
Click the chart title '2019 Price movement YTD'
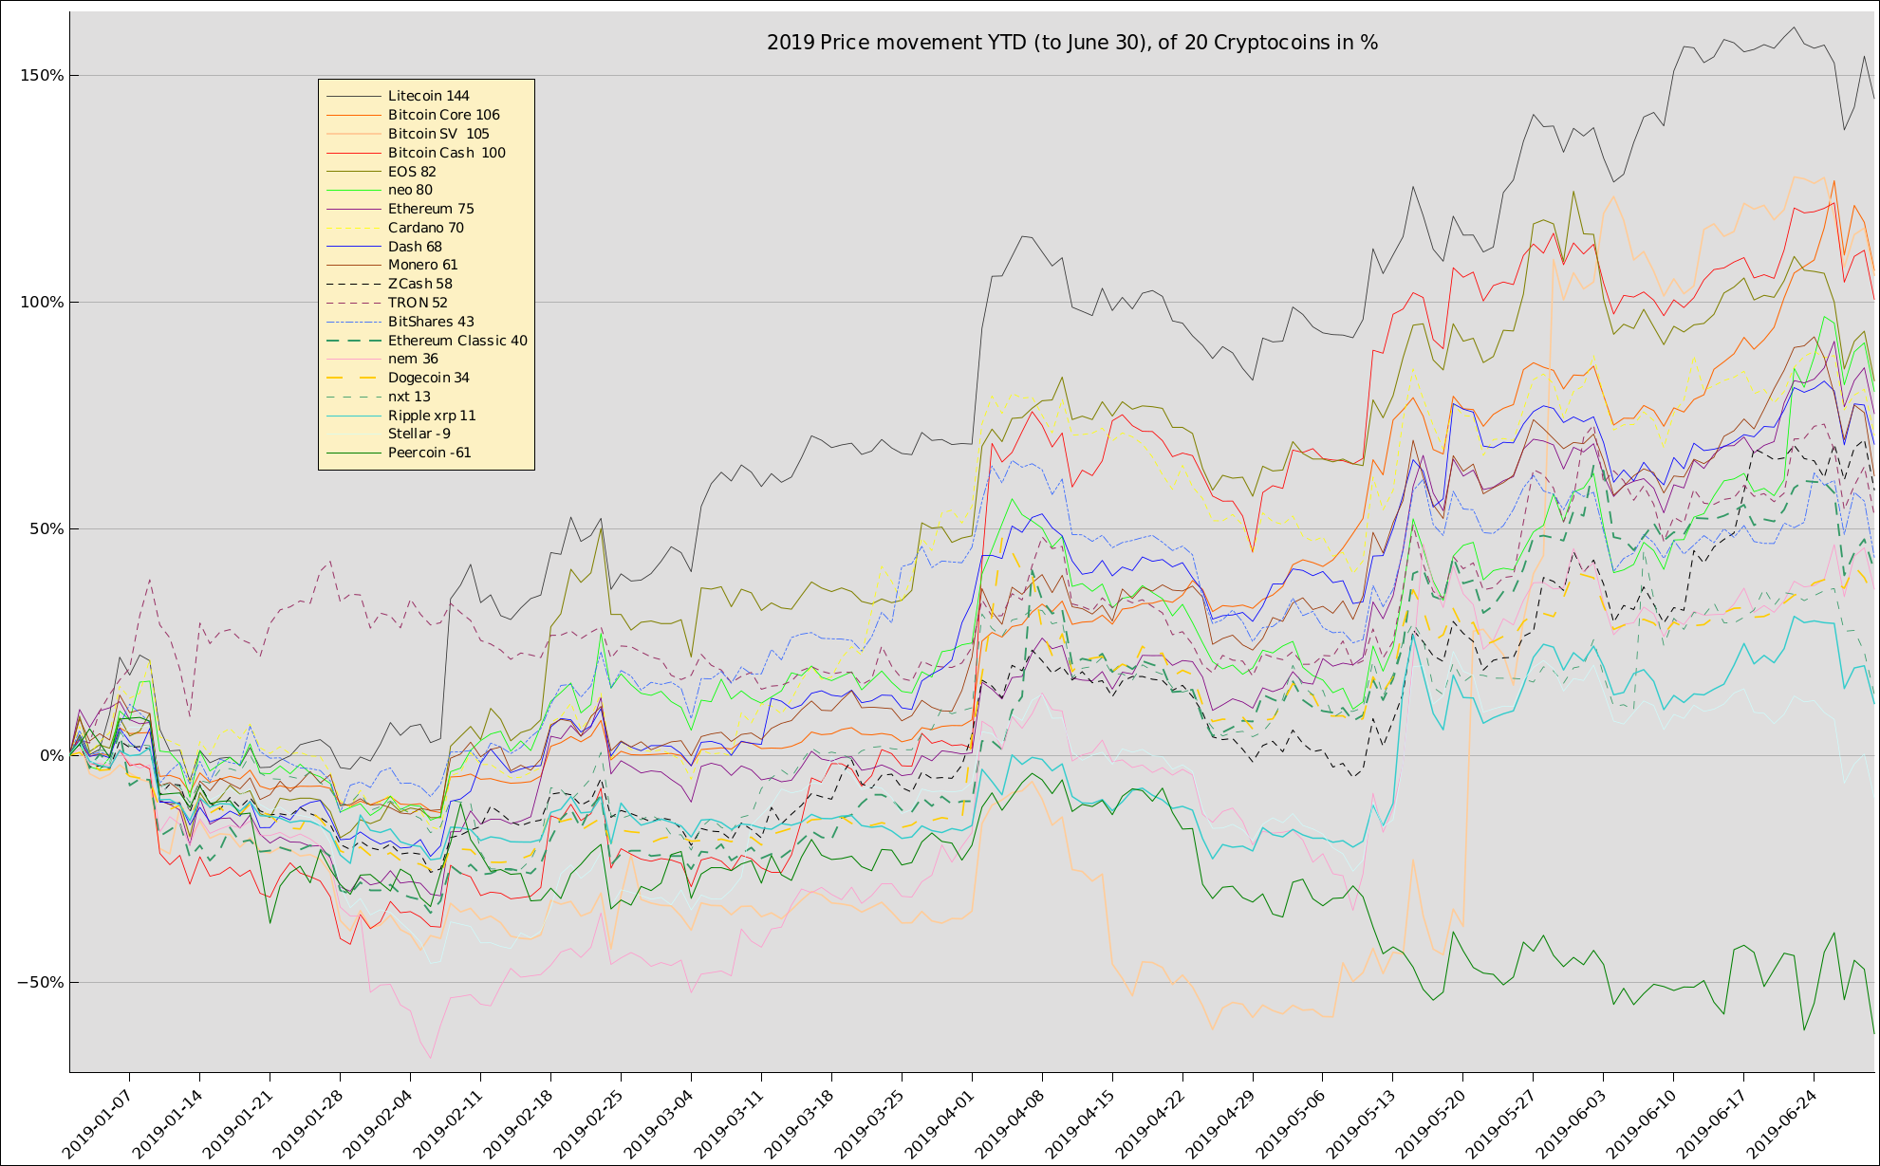1072,43
